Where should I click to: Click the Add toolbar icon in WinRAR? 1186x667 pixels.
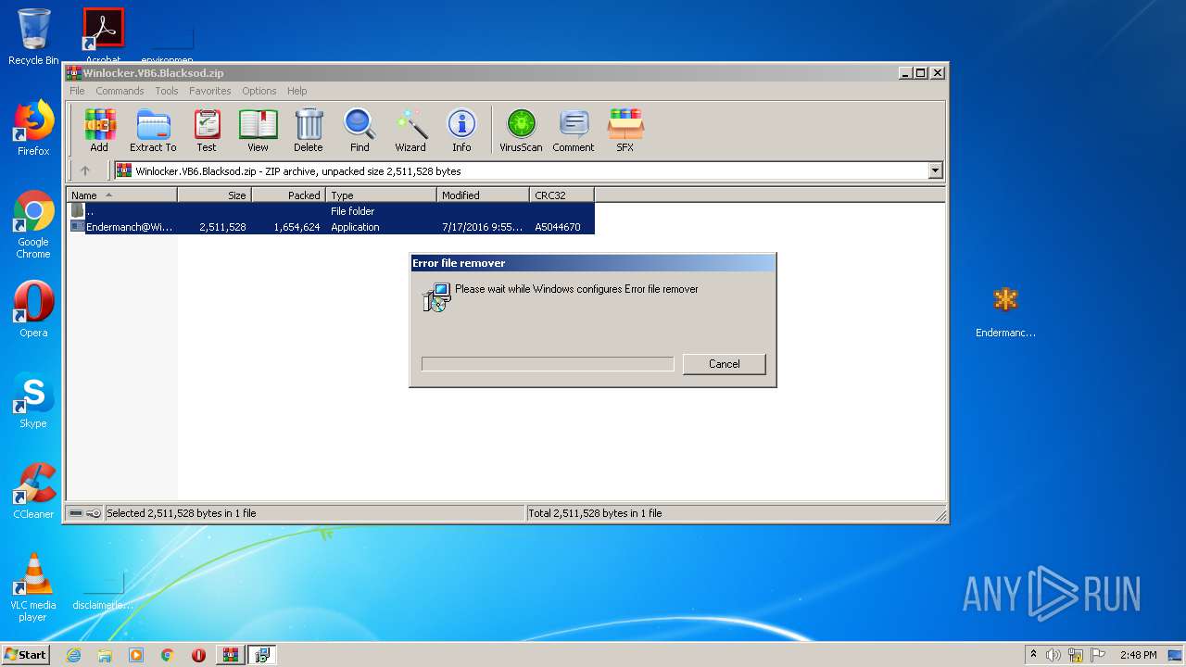coord(99,130)
